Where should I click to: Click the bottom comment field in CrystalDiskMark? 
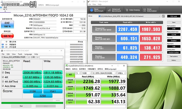pos(96,106)
